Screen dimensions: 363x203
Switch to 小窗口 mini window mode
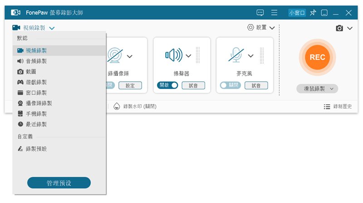click(297, 13)
